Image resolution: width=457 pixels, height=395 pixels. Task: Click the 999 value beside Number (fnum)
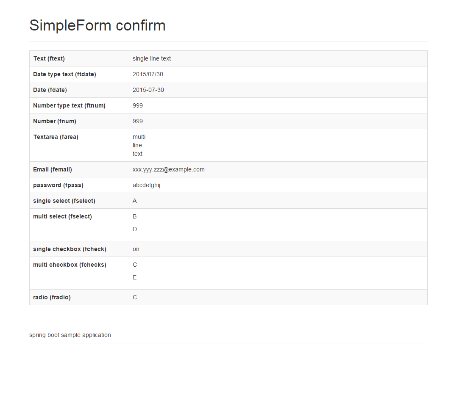[138, 121]
